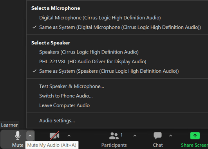Click the green Share Screen icon
The height and width of the screenshot is (149, 208).
[195, 136]
